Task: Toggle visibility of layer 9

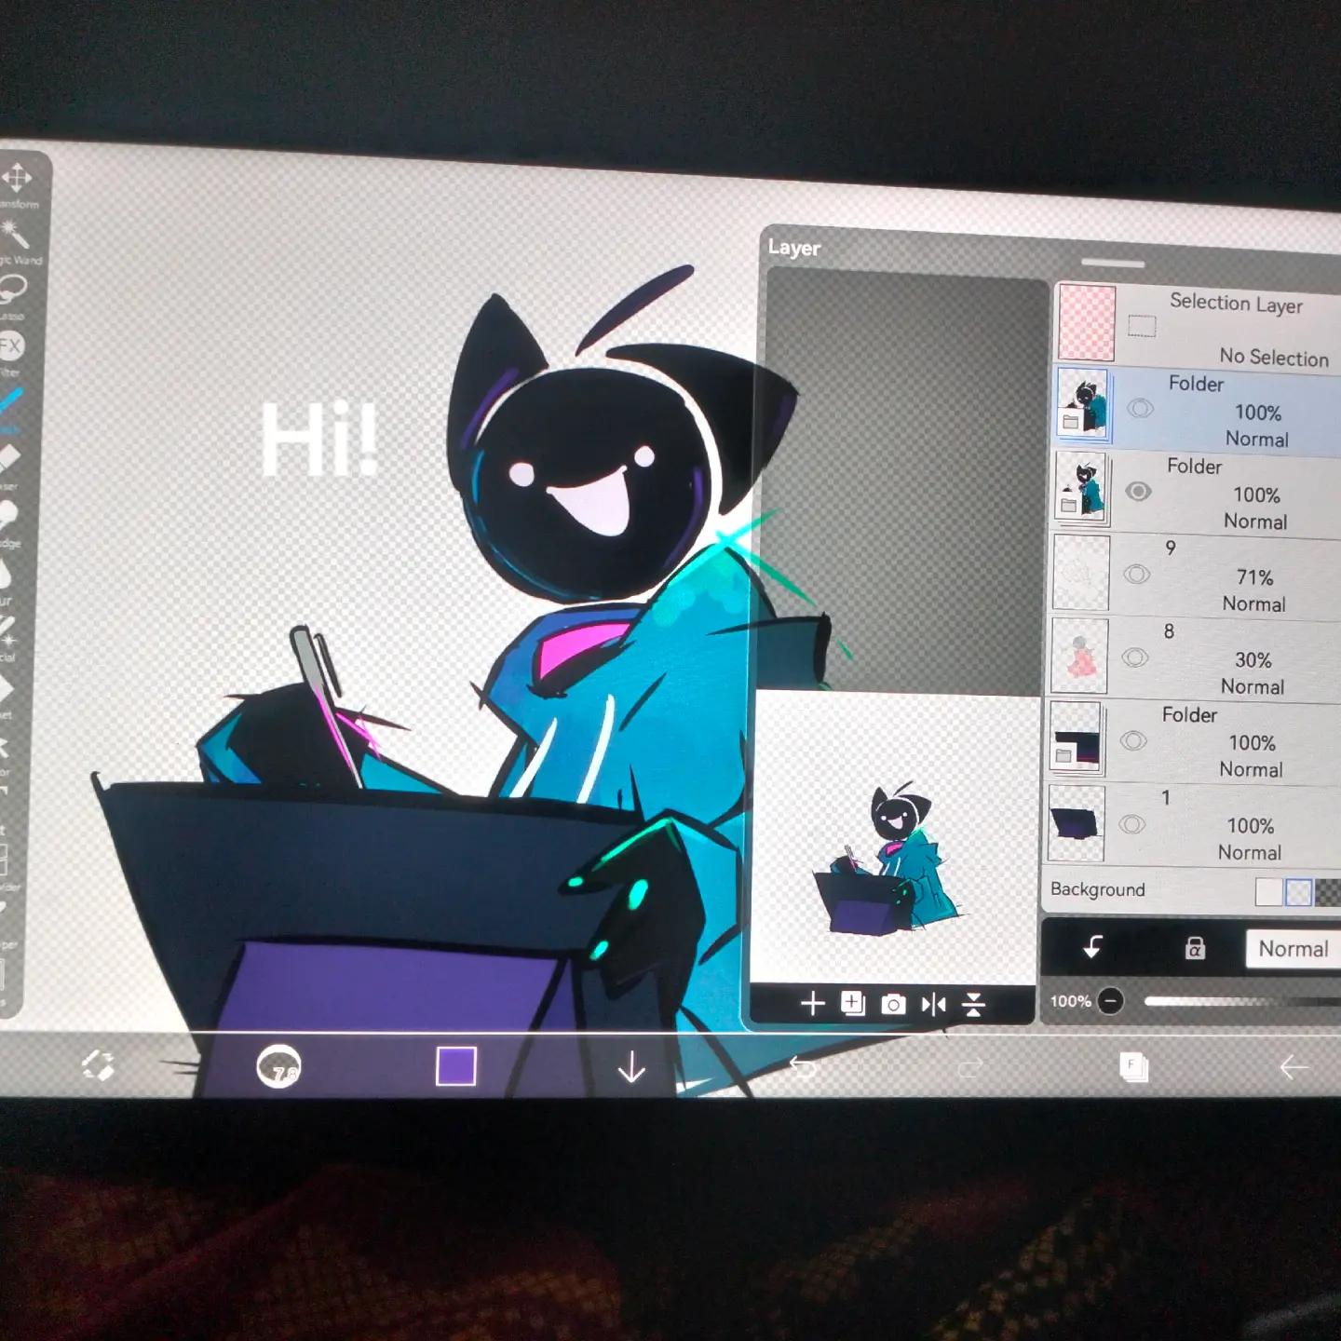Action: coord(1136,574)
